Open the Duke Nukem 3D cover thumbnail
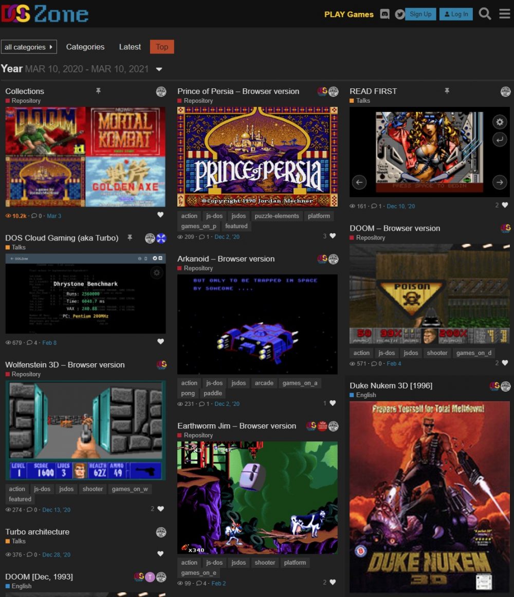This screenshot has height=597, width=514. point(429,496)
